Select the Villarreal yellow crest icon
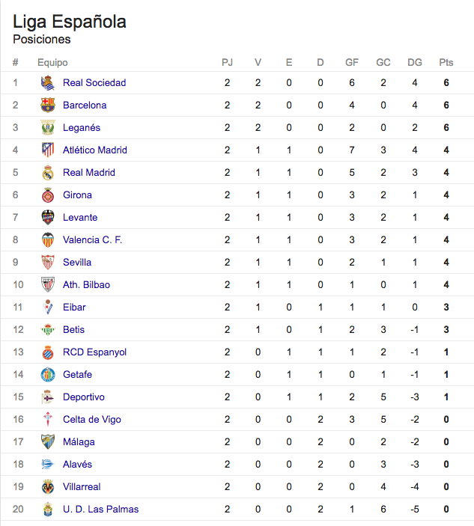This screenshot has height=526, width=474. (48, 487)
